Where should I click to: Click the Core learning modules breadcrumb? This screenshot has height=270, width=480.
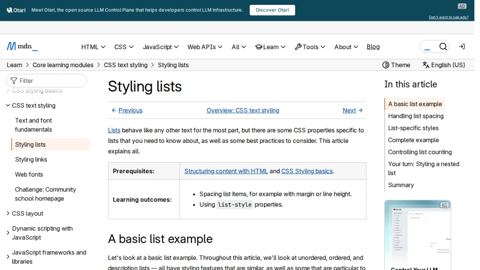(x=63, y=65)
